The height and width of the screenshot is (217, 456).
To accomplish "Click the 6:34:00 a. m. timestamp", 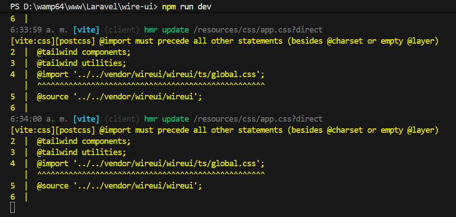I will click(x=39, y=119).
